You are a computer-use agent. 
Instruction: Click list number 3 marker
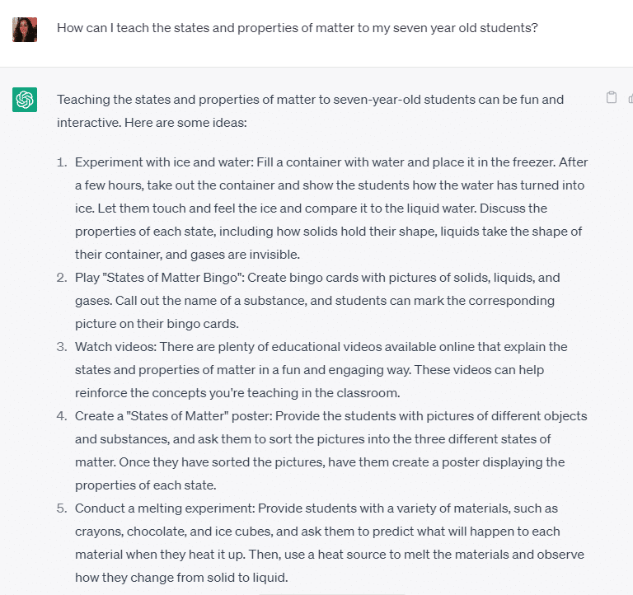(62, 347)
